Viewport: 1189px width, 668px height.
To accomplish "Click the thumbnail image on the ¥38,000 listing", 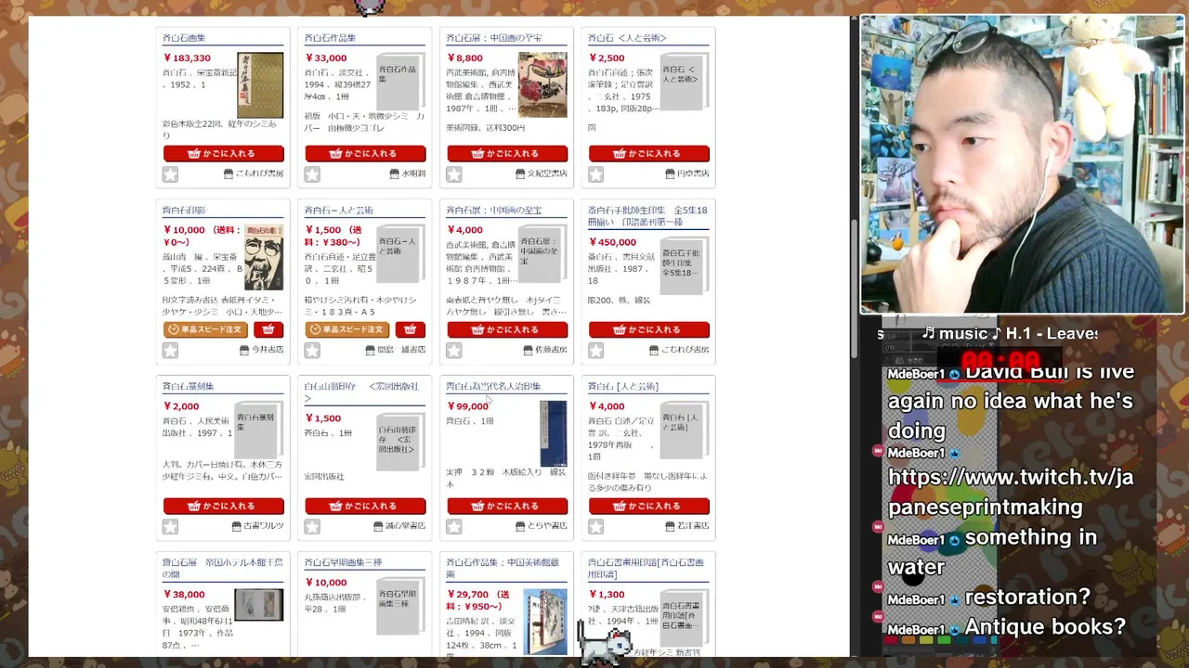I will point(259,605).
